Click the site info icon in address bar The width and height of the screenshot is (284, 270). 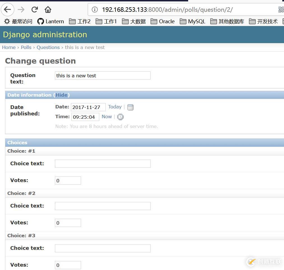click(x=95, y=10)
